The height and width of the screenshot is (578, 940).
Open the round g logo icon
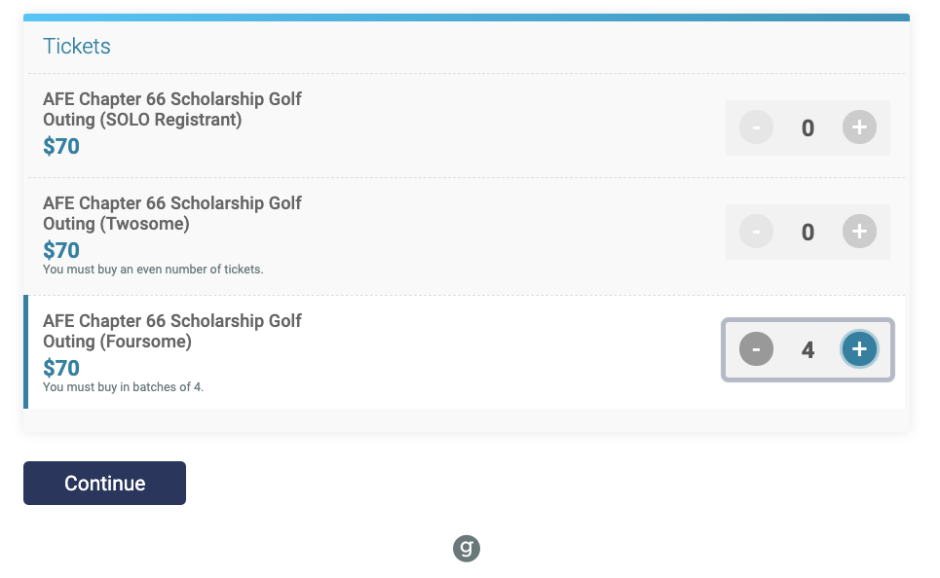tap(467, 549)
